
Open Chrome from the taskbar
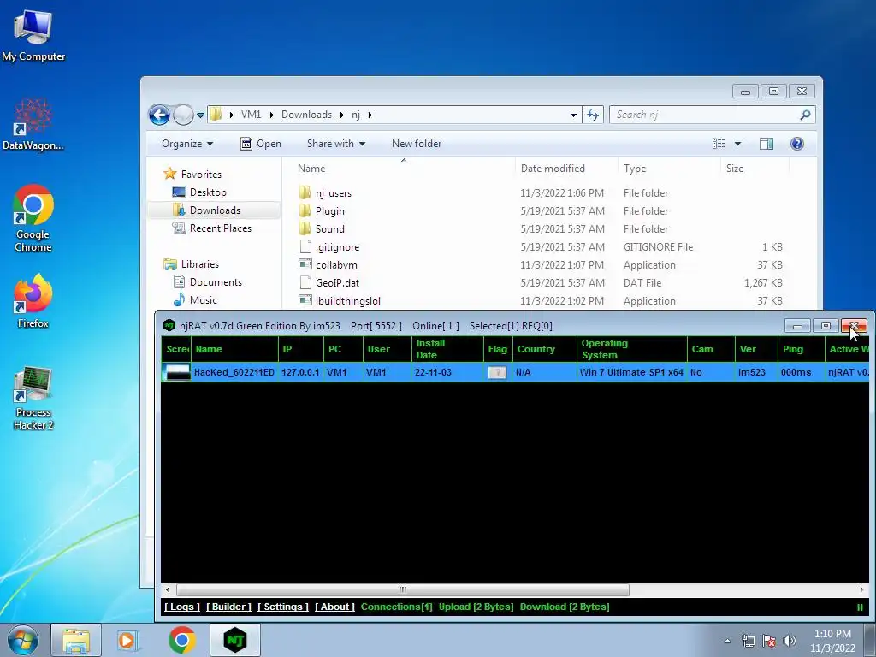(181, 640)
